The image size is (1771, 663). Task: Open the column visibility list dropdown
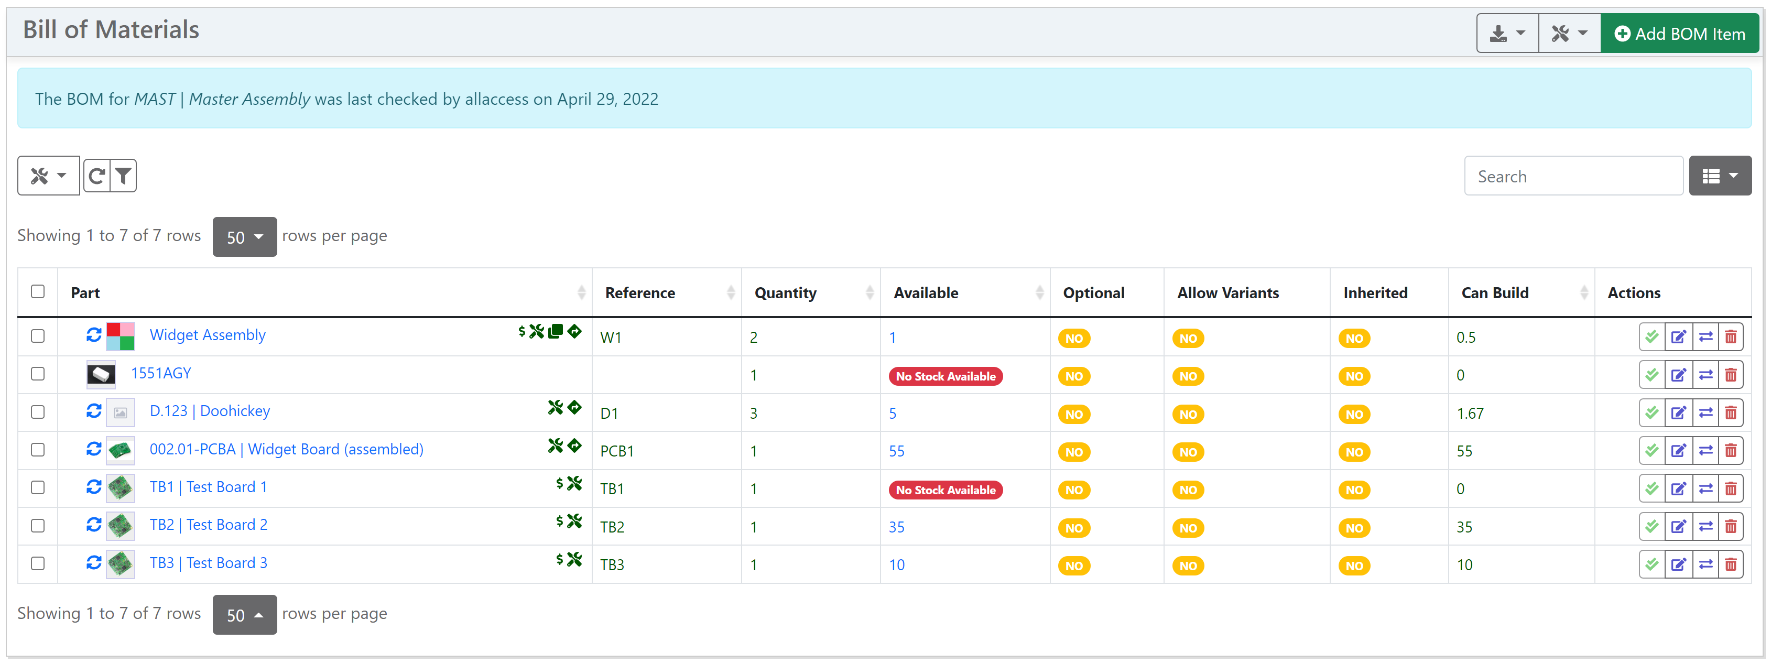click(1720, 176)
